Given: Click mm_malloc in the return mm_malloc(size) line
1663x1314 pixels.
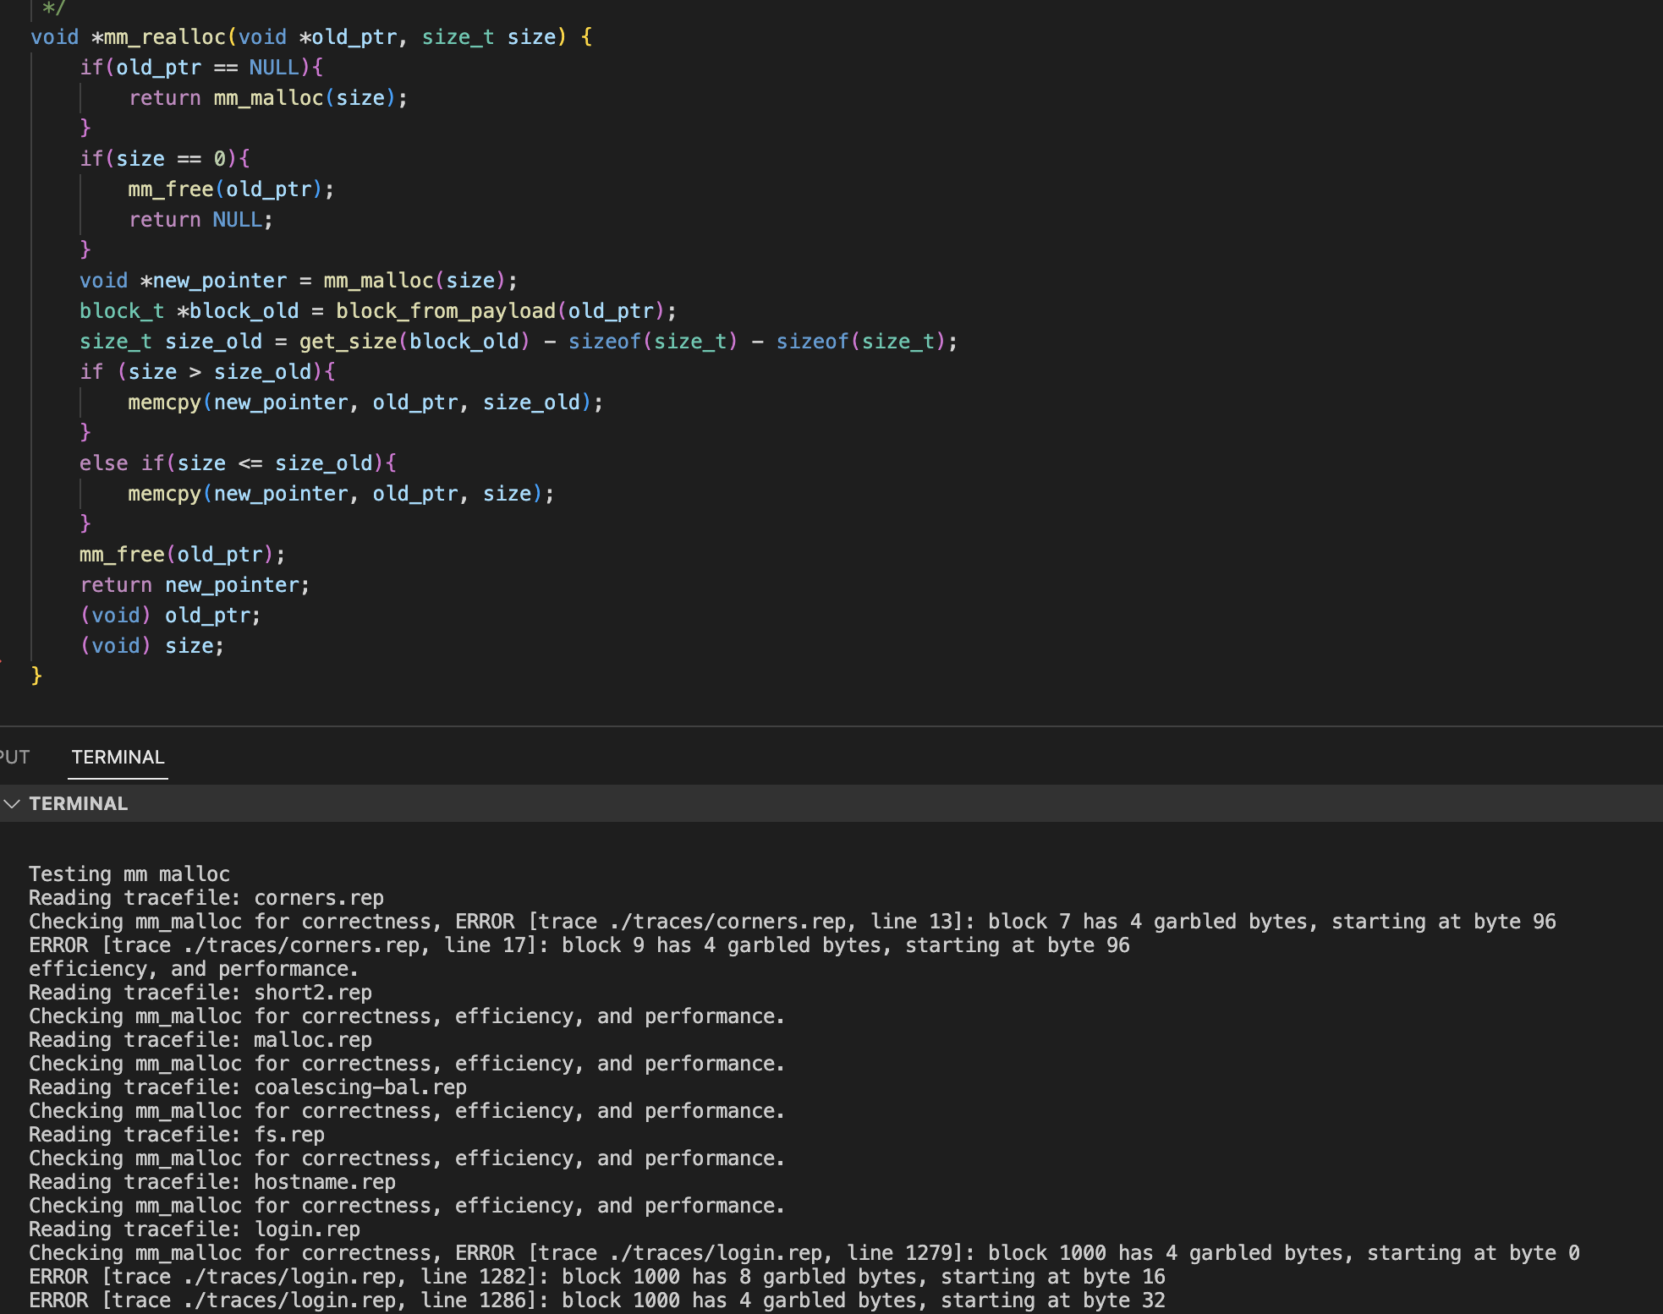Looking at the screenshot, I should pyautogui.click(x=268, y=98).
